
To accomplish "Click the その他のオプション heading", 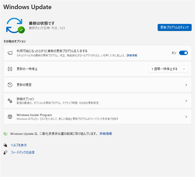I will click(14, 41).
